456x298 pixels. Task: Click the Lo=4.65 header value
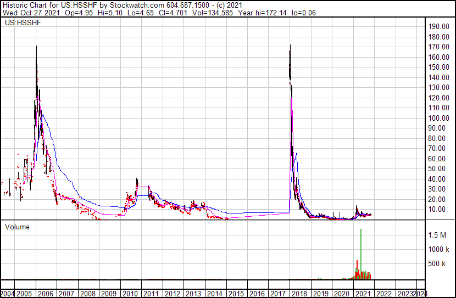[141, 13]
